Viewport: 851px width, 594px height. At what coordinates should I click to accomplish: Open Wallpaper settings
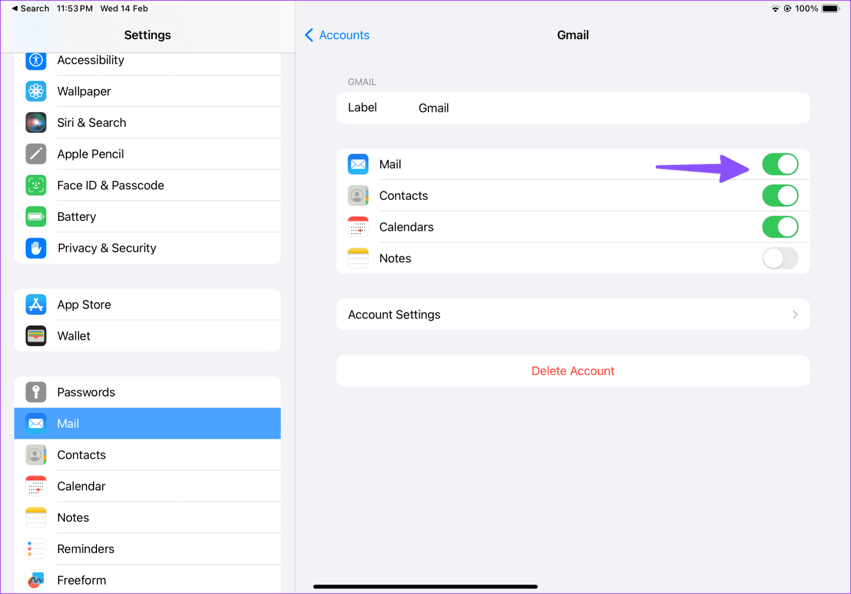[x=147, y=91]
